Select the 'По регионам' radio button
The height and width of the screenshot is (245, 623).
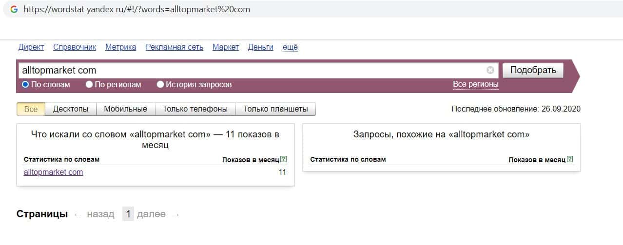89,84
